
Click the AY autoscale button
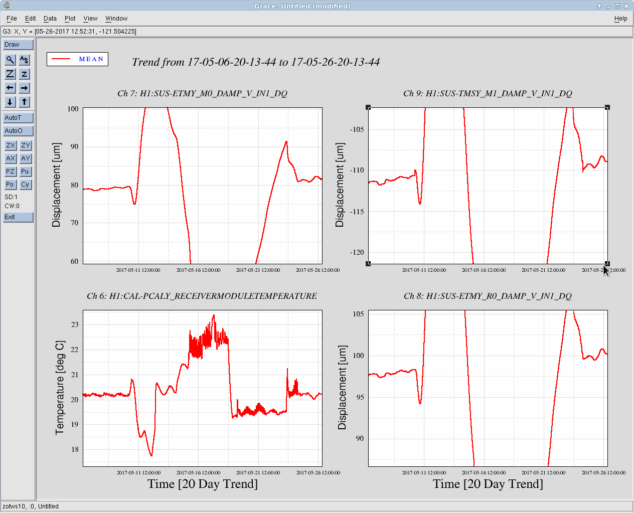pos(26,158)
